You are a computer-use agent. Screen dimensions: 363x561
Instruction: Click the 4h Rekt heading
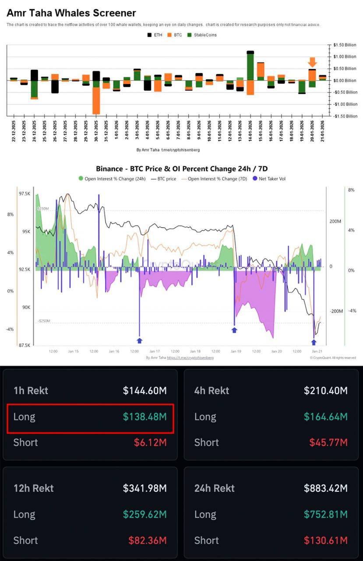tap(211, 391)
